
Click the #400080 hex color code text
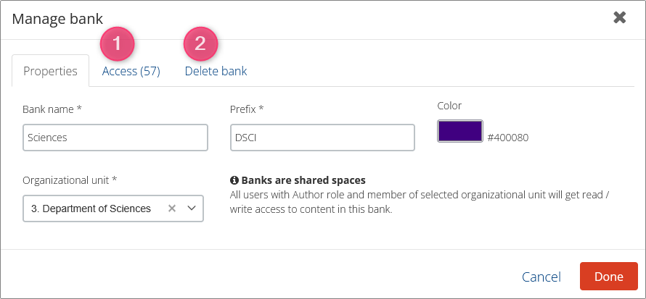tap(507, 138)
